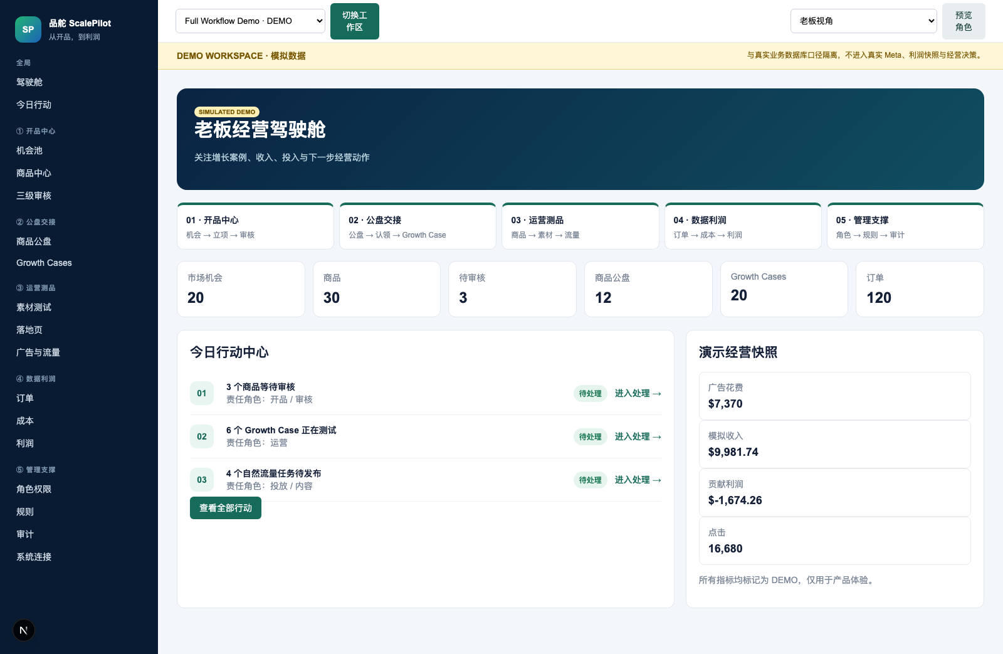Open 落地页 in the sidebar
The image size is (1003, 654).
(29, 330)
